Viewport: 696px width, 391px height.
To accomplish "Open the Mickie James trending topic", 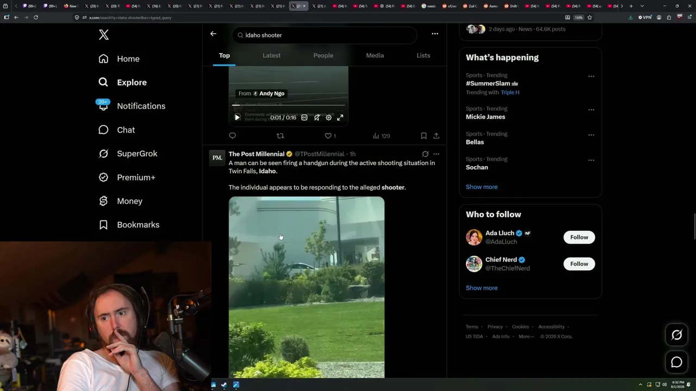I will pos(486,117).
